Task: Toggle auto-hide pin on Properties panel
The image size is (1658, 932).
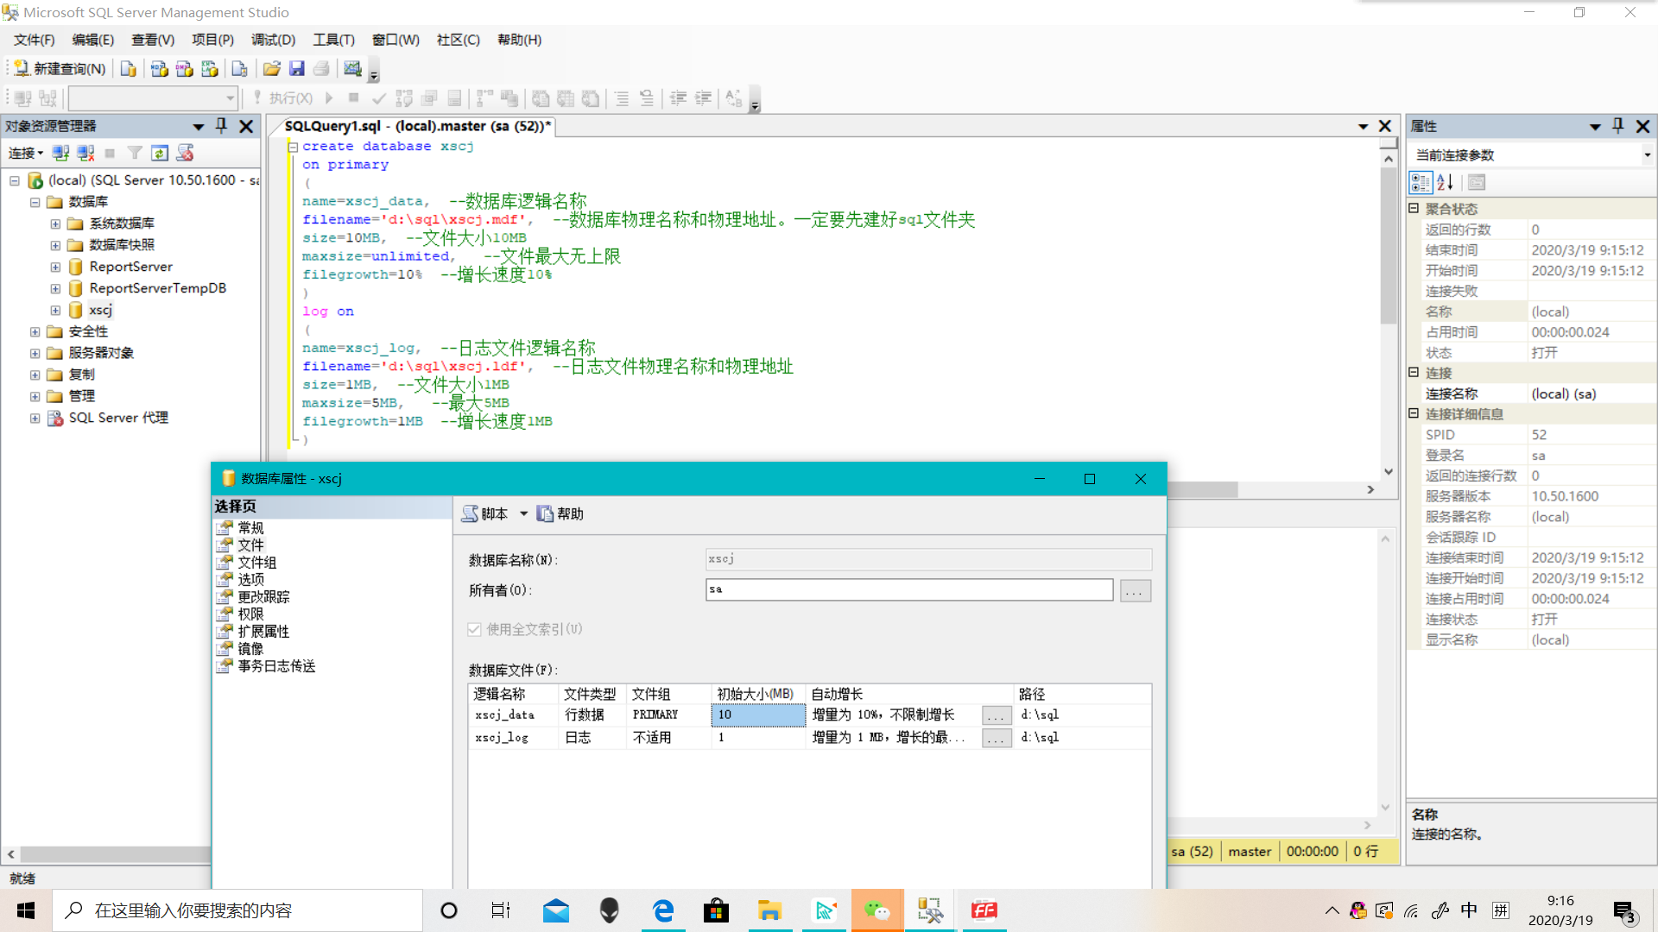Action: point(1618,126)
